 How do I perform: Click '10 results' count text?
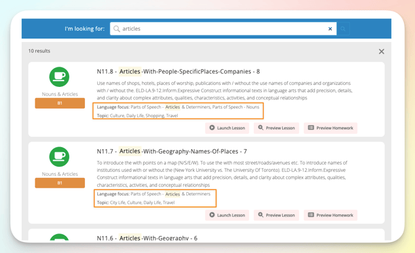pos(39,51)
